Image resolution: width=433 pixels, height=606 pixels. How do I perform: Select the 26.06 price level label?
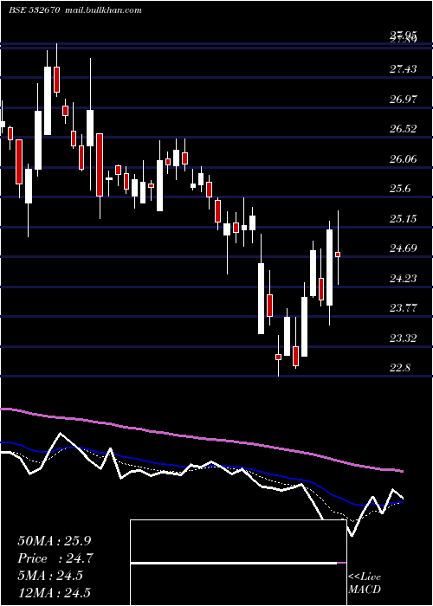click(x=403, y=158)
